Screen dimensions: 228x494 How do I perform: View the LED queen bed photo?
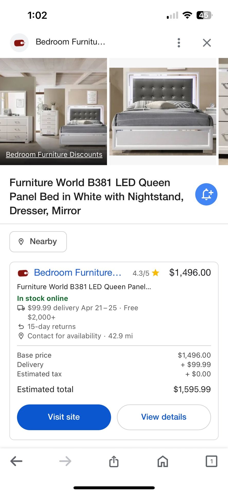tap(163, 111)
